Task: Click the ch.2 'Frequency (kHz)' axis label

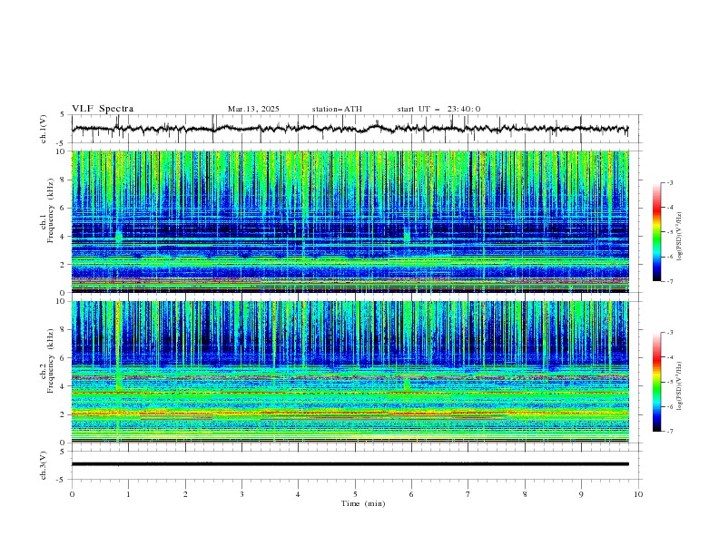Action: point(51,361)
